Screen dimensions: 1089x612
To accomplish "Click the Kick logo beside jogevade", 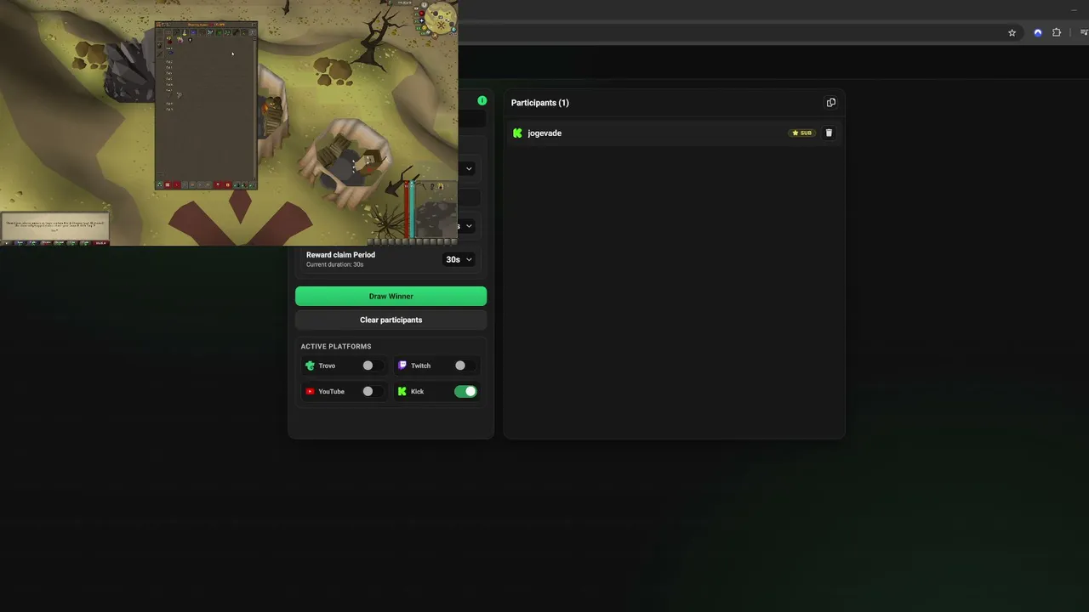I will (x=517, y=133).
